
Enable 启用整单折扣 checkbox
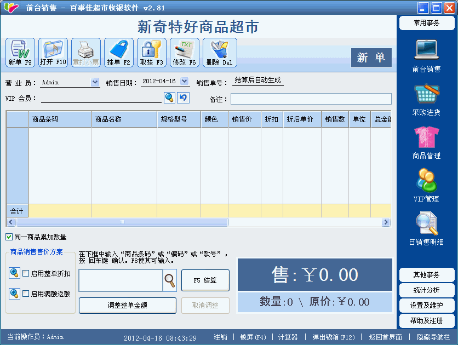coord(26,273)
